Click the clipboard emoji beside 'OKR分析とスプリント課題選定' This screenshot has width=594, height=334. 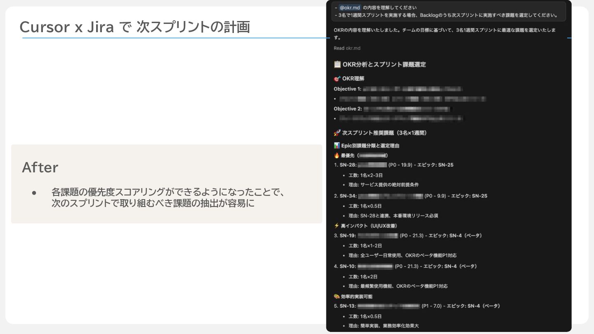[x=337, y=64]
